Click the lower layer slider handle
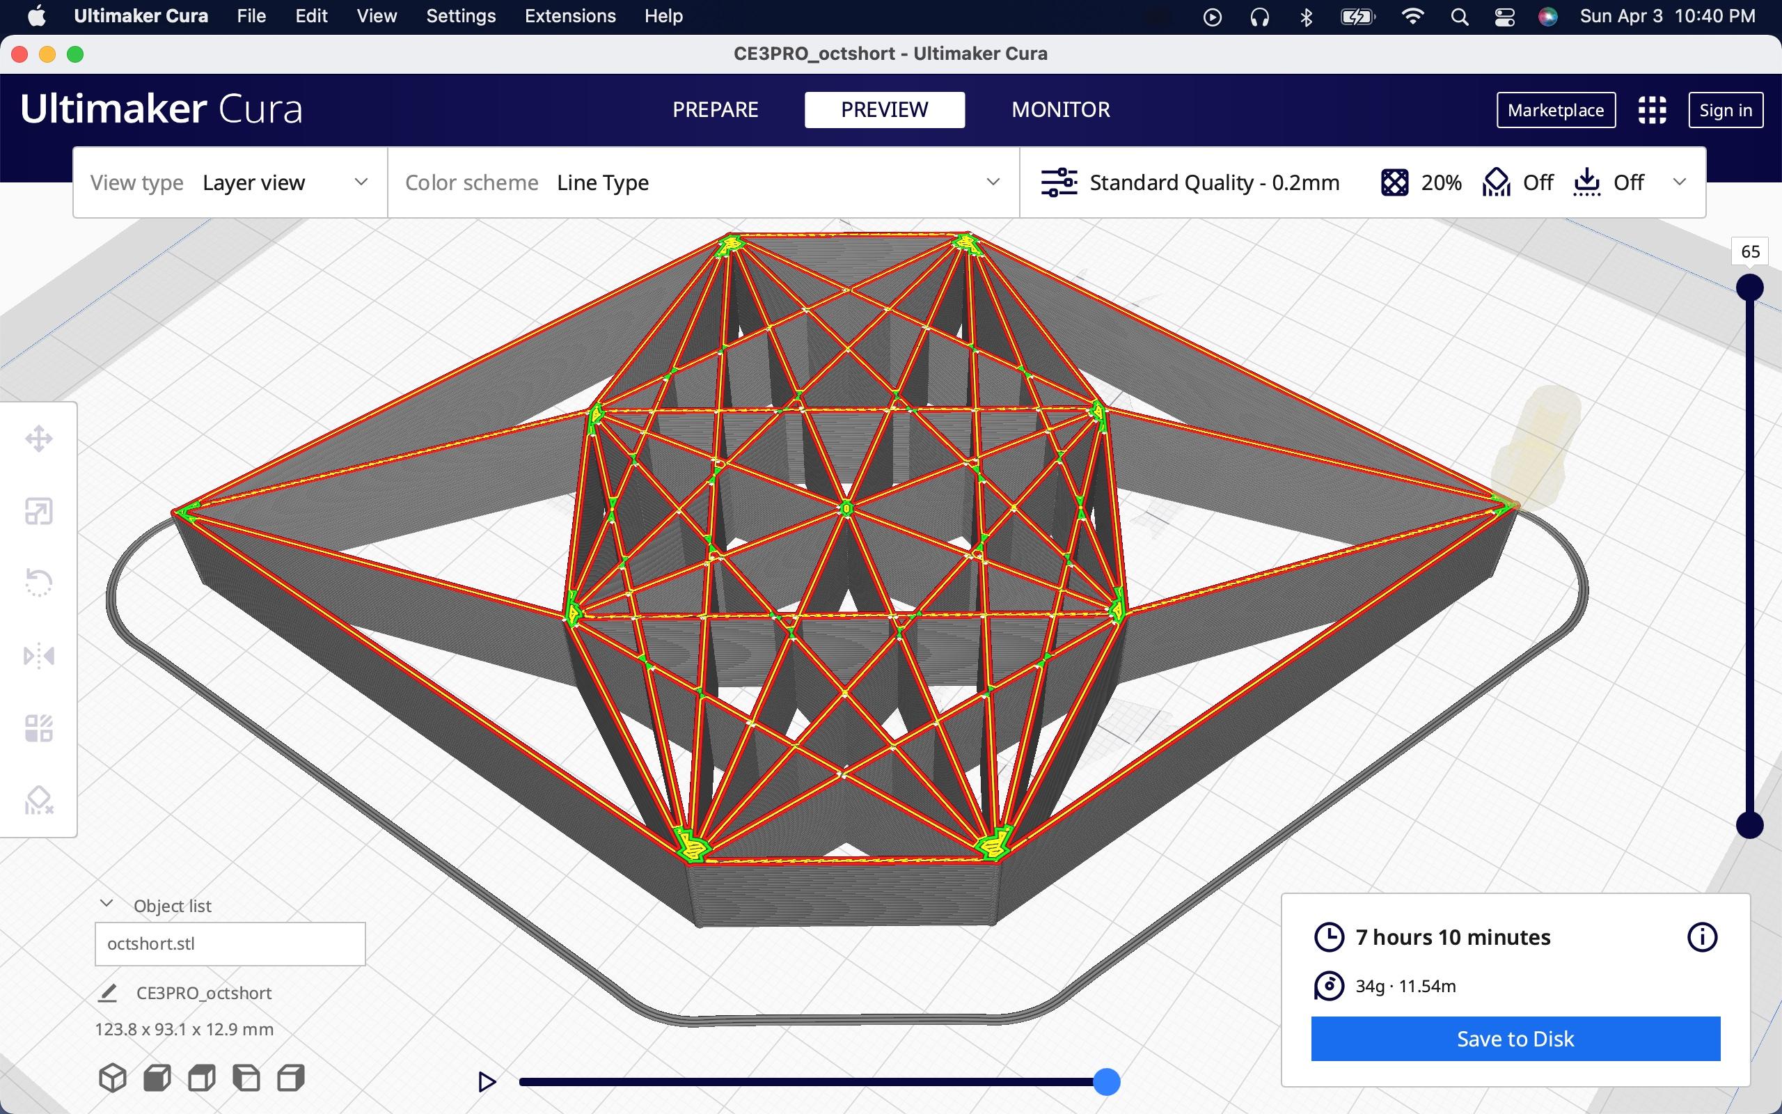The width and height of the screenshot is (1782, 1114). (1749, 824)
